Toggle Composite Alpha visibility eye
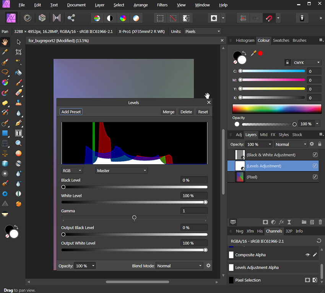The image size is (325, 293). click(x=308, y=255)
